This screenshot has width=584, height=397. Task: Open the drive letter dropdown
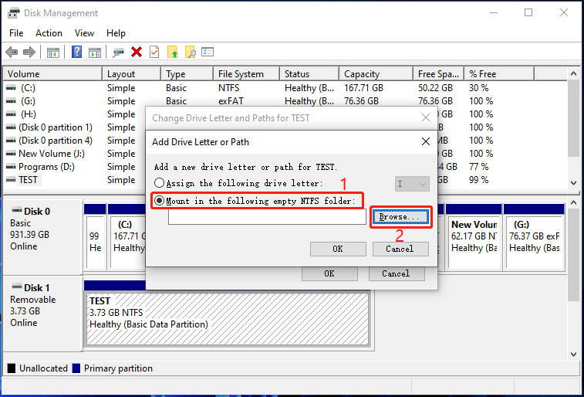(x=412, y=184)
